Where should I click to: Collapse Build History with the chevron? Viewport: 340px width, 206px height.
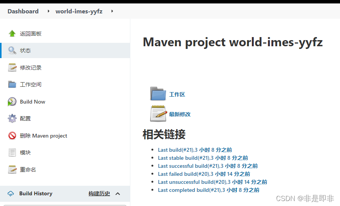click(118, 194)
